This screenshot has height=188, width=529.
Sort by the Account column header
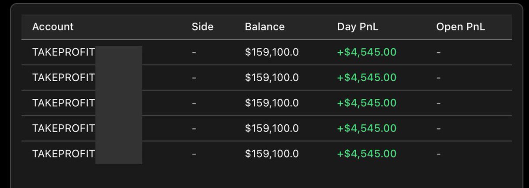pyautogui.click(x=53, y=27)
